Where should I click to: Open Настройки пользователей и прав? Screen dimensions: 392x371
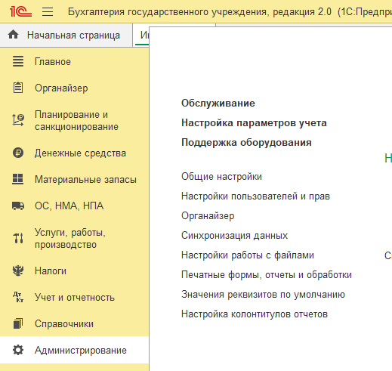coord(255,196)
